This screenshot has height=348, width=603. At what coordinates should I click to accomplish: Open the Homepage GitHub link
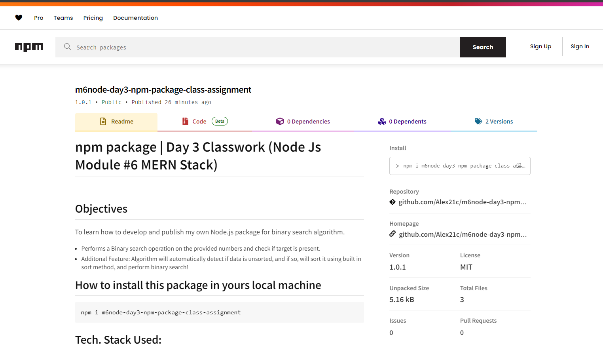(463, 234)
